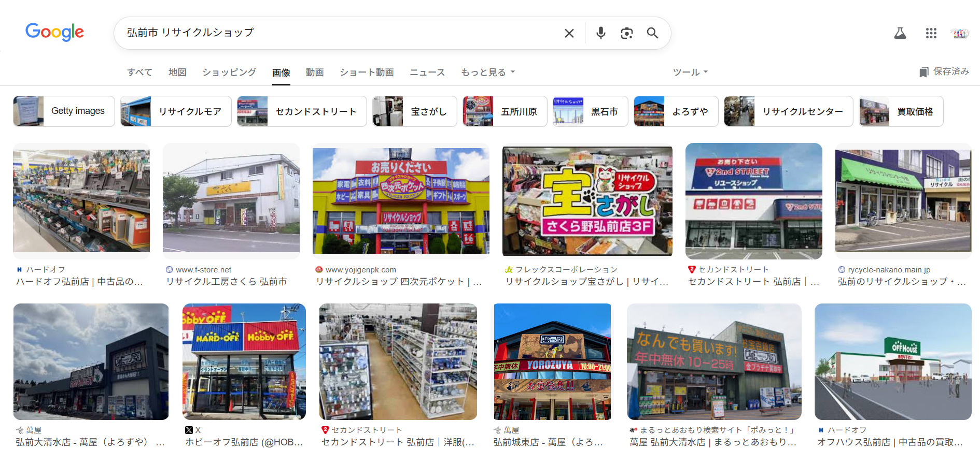Open なんでも買います storefront image
The height and width of the screenshot is (449, 980).
click(x=714, y=361)
